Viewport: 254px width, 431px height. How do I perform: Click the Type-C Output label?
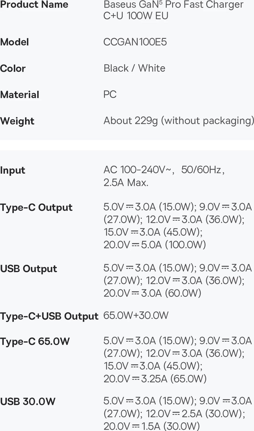click(36, 207)
